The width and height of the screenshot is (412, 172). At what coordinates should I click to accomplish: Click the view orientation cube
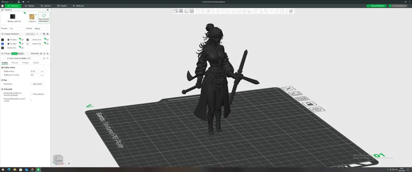tap(59, 159)
